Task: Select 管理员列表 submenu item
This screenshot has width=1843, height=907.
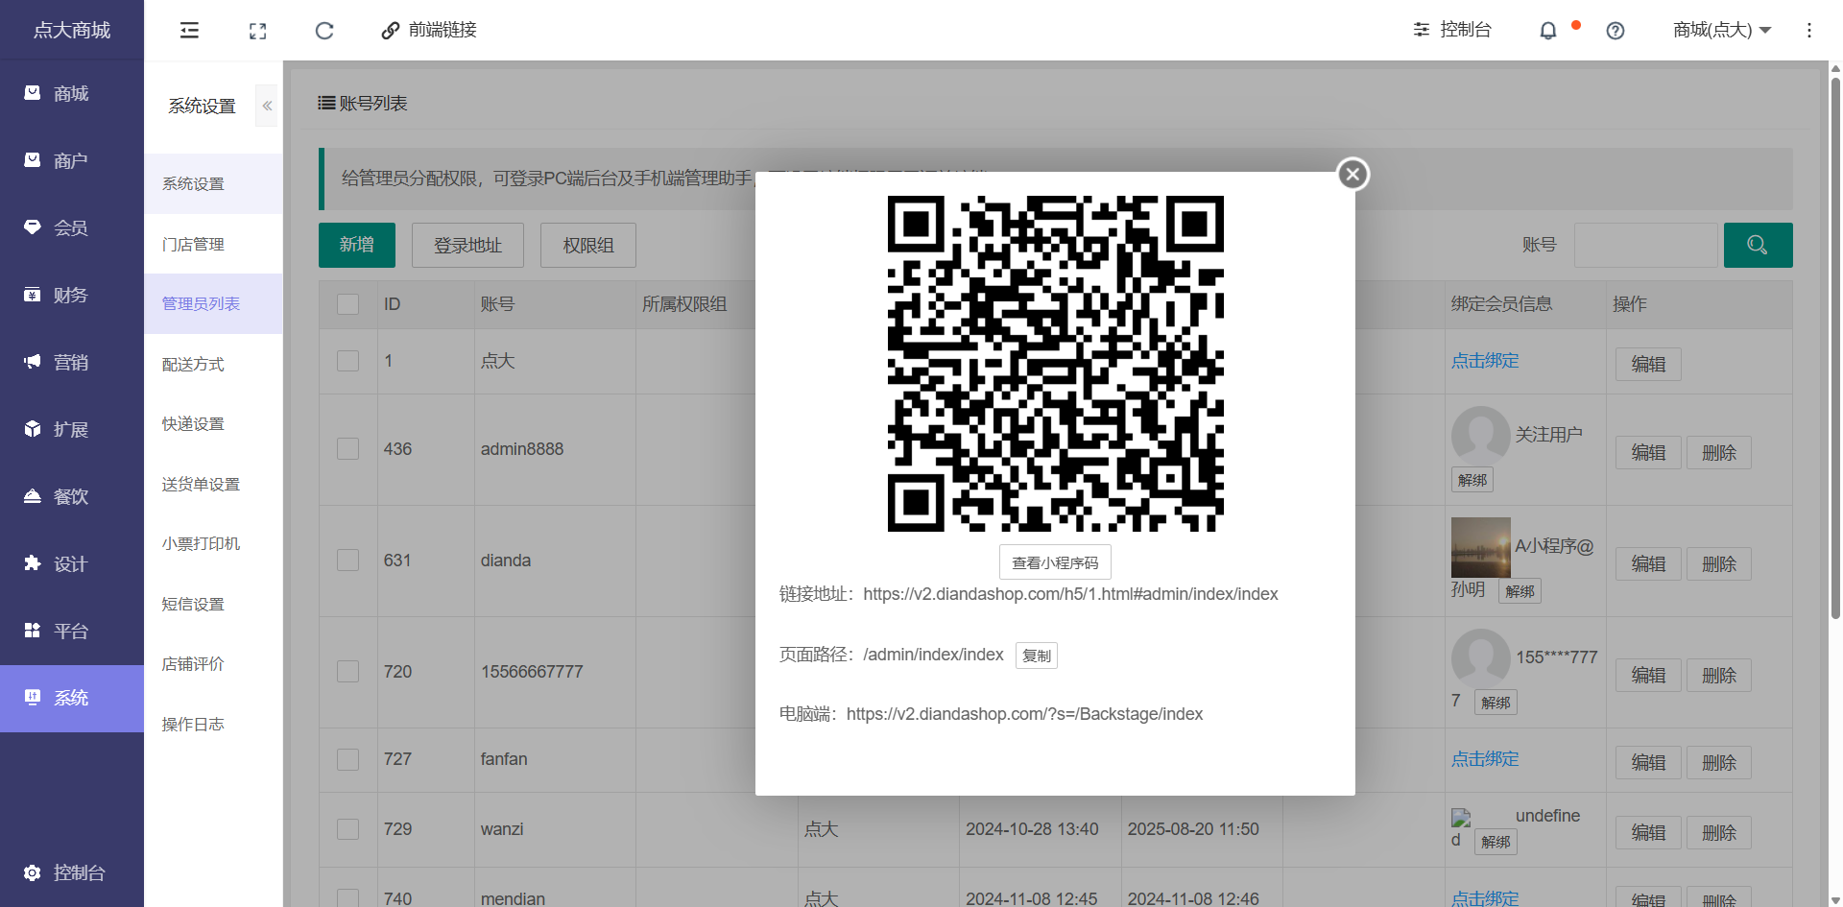Action: pos(213,303)
